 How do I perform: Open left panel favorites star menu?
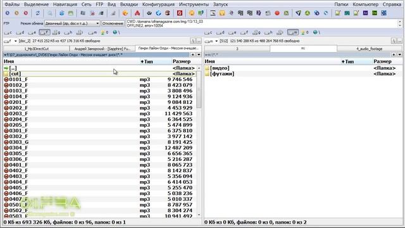coord(192,54)
